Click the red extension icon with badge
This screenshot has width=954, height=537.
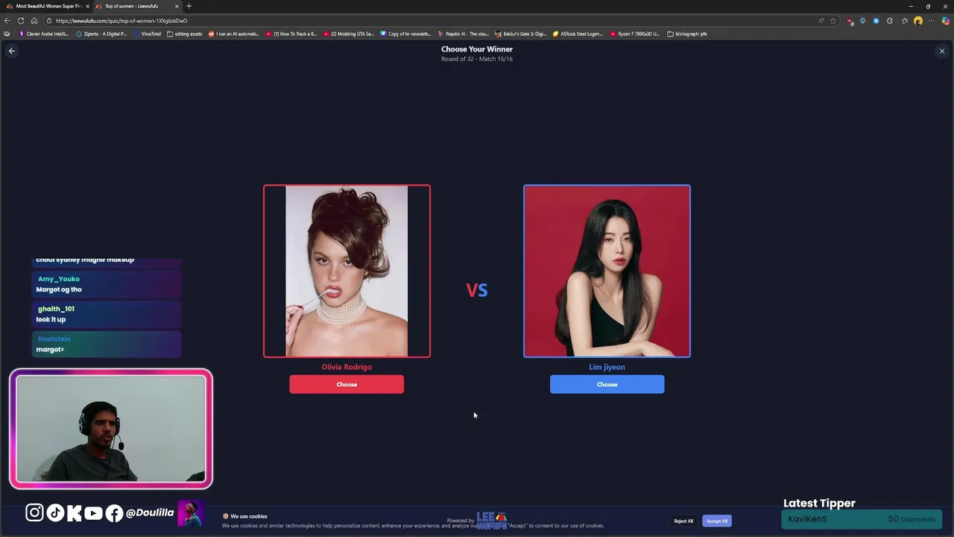[x=850, y=21]
